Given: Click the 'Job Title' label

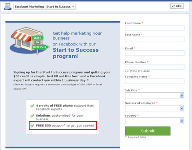Looking at the screenshot, I should [131, 90].
